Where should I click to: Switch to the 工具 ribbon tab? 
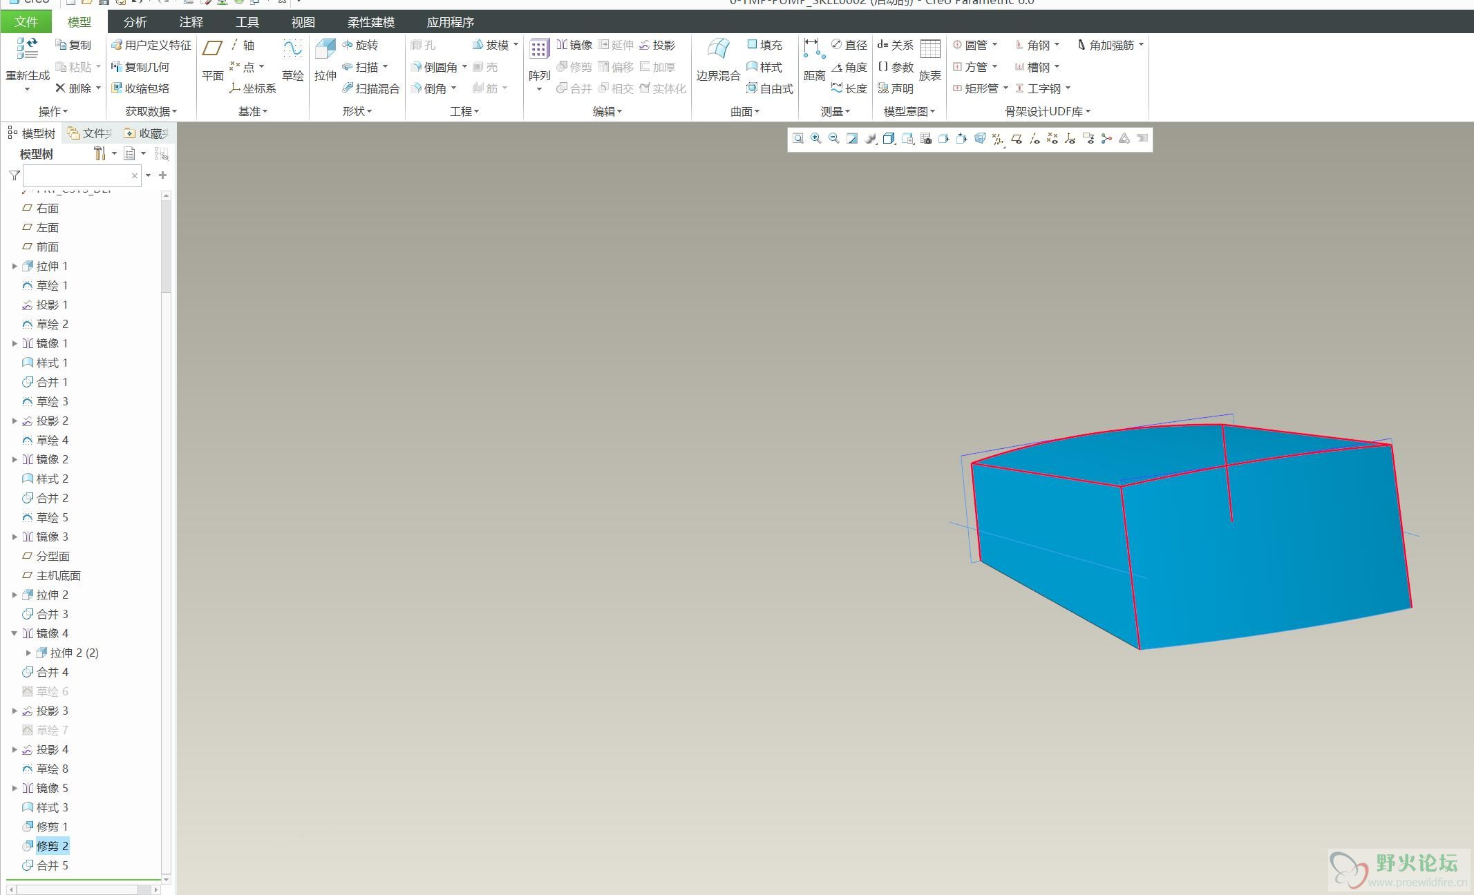pyautogui.click(x=247, y=22)
